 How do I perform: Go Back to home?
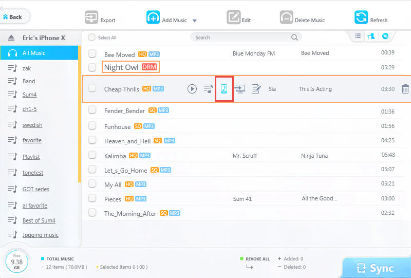pyautogui.click(x=12, y=17)
